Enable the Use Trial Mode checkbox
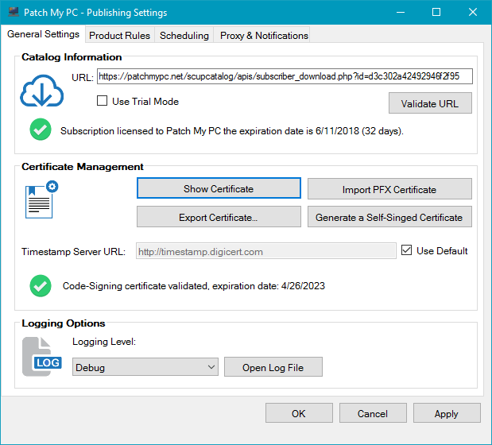Screen dimensions: 492x445 click(x=102, y=101)
